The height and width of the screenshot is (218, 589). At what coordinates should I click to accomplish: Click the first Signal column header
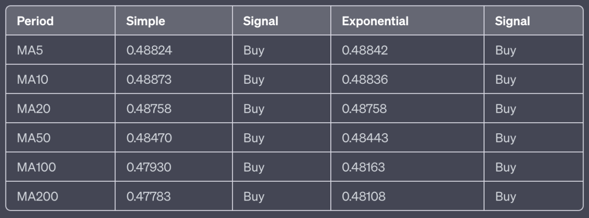[x=260, y=21]
